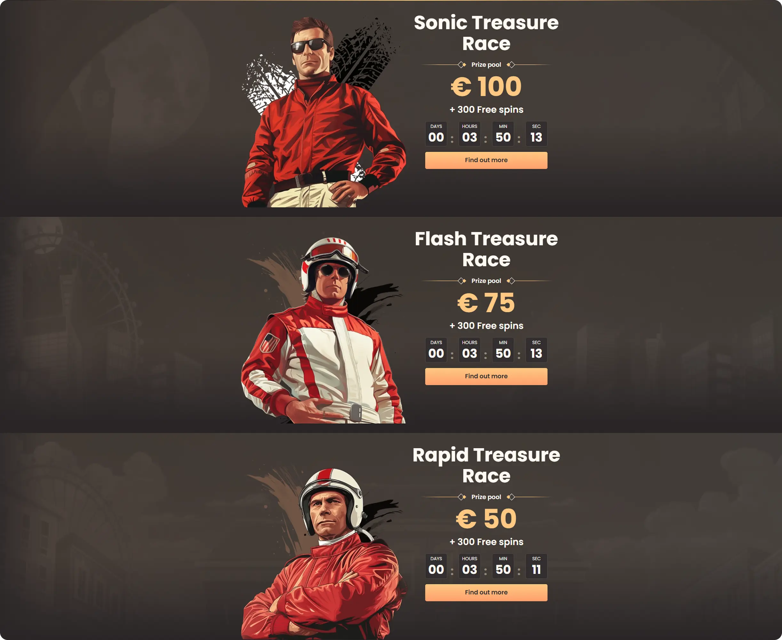Click Find out more for Rapid Treasure Race
782x640 pixels.
pyautogui.click(x=486, y=592)
